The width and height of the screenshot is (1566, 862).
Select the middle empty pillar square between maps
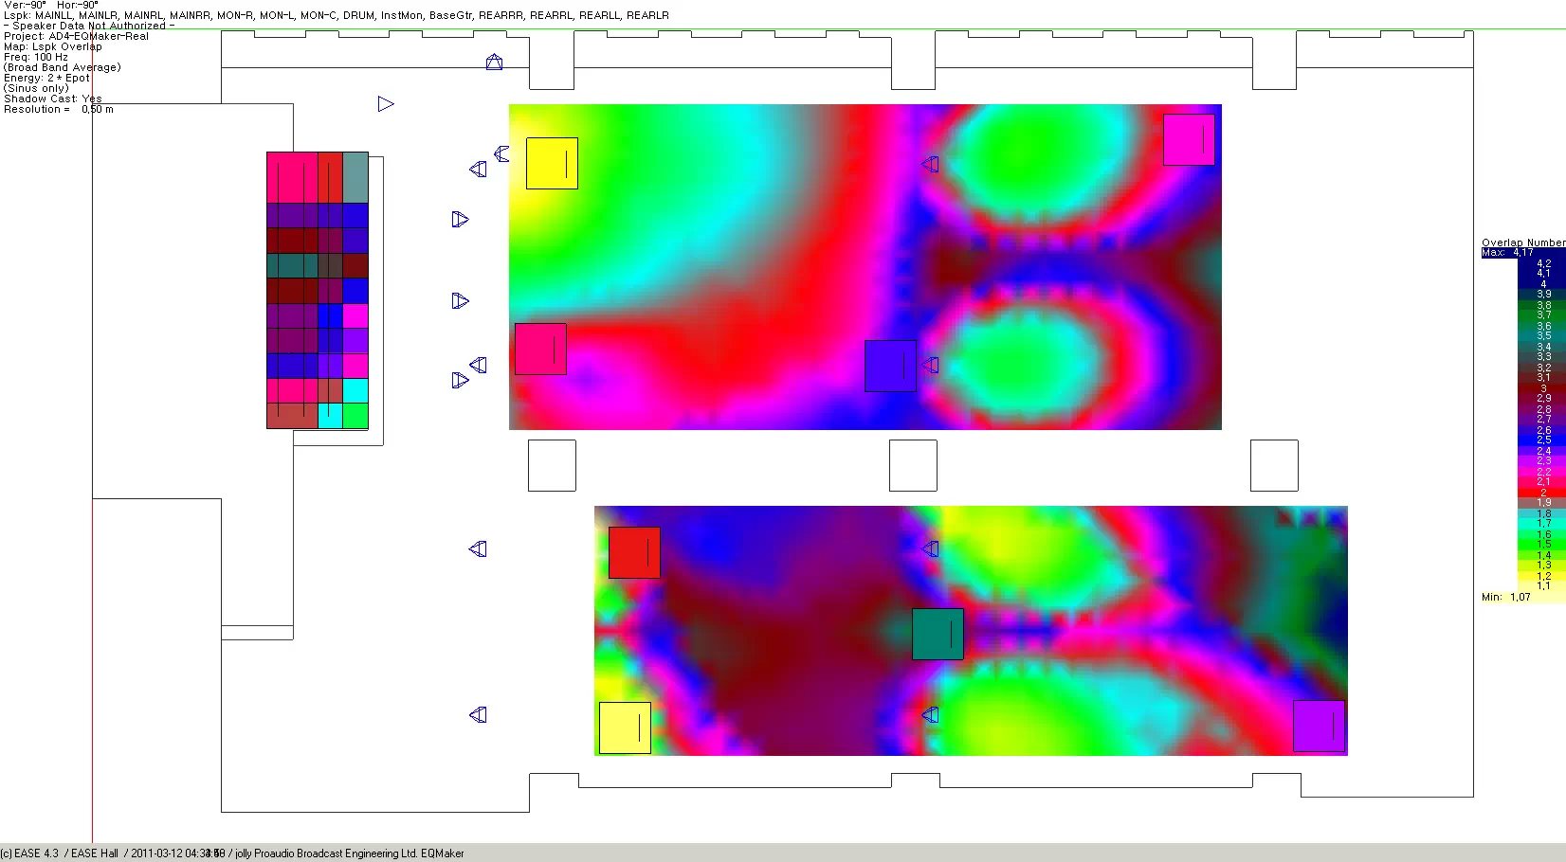click(913, 465)
